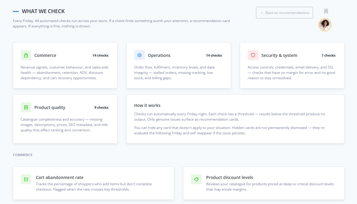Click the Operations gear icon
The image size is (357, 204).
tap(139, 55)
